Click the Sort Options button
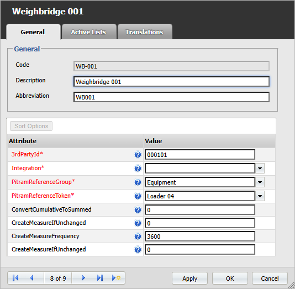295x289 pixels. coord(31,126)
